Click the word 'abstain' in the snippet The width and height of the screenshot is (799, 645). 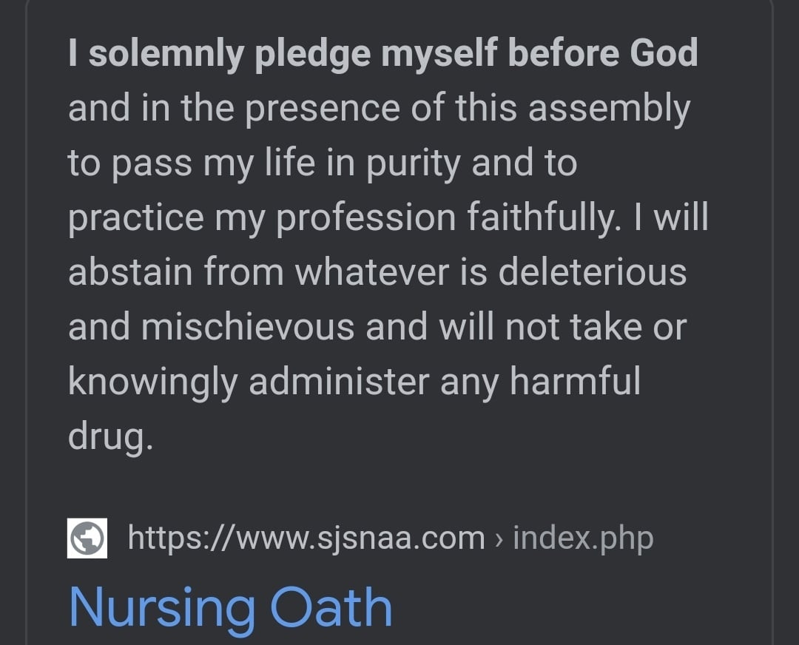click(x=130, y=271)
